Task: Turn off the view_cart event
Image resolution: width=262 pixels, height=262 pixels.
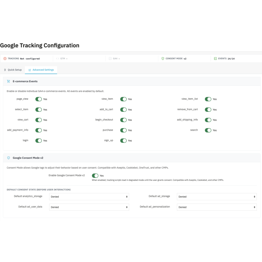Action: point(39,120)
